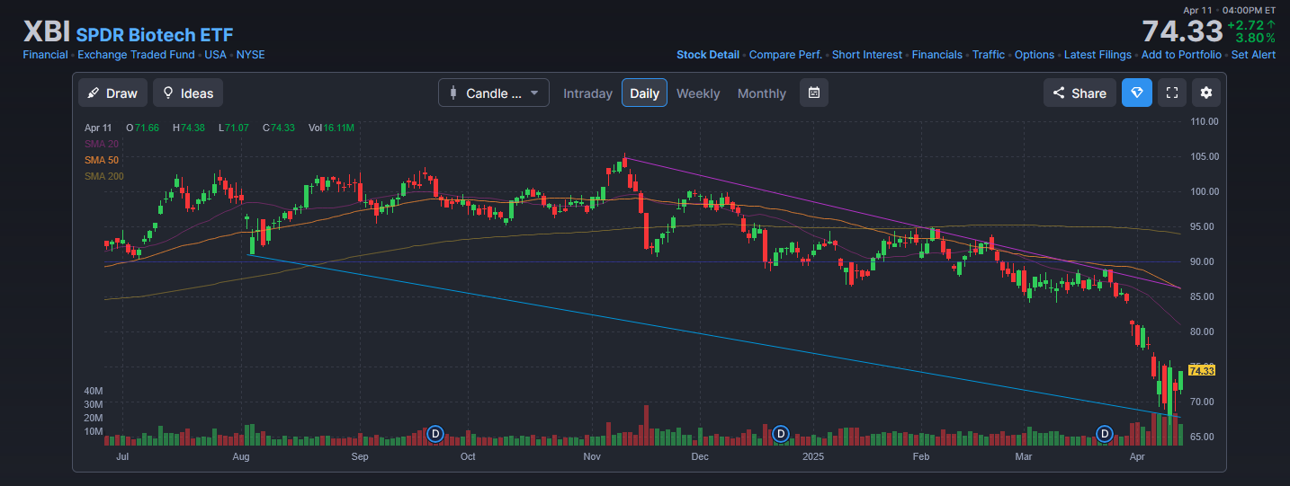
Task: Share the chart
Action: pos(1079,93)
